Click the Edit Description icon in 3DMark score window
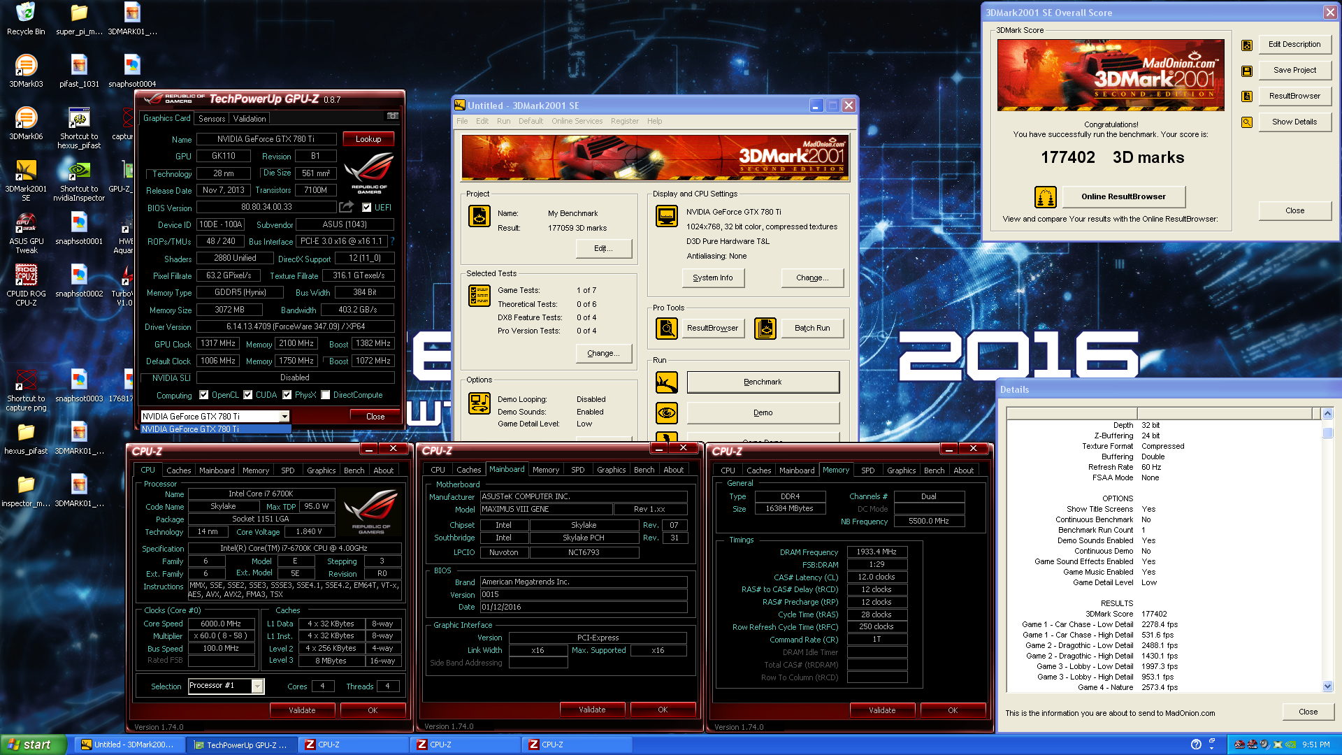The height and width of the screenshot is (755, 1342). (x=1246, y=45)
